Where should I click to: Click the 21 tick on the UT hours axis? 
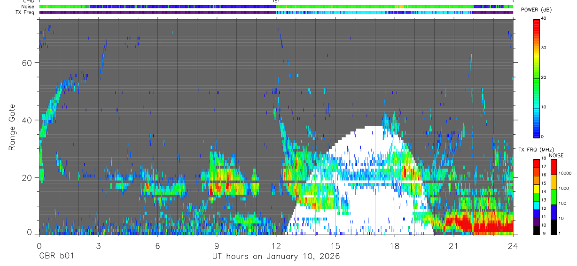point(454,245)
